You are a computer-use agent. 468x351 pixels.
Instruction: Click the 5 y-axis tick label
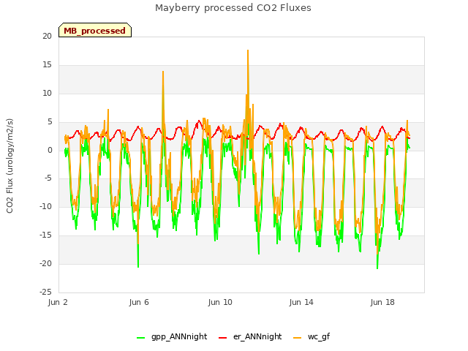[50, 122]
